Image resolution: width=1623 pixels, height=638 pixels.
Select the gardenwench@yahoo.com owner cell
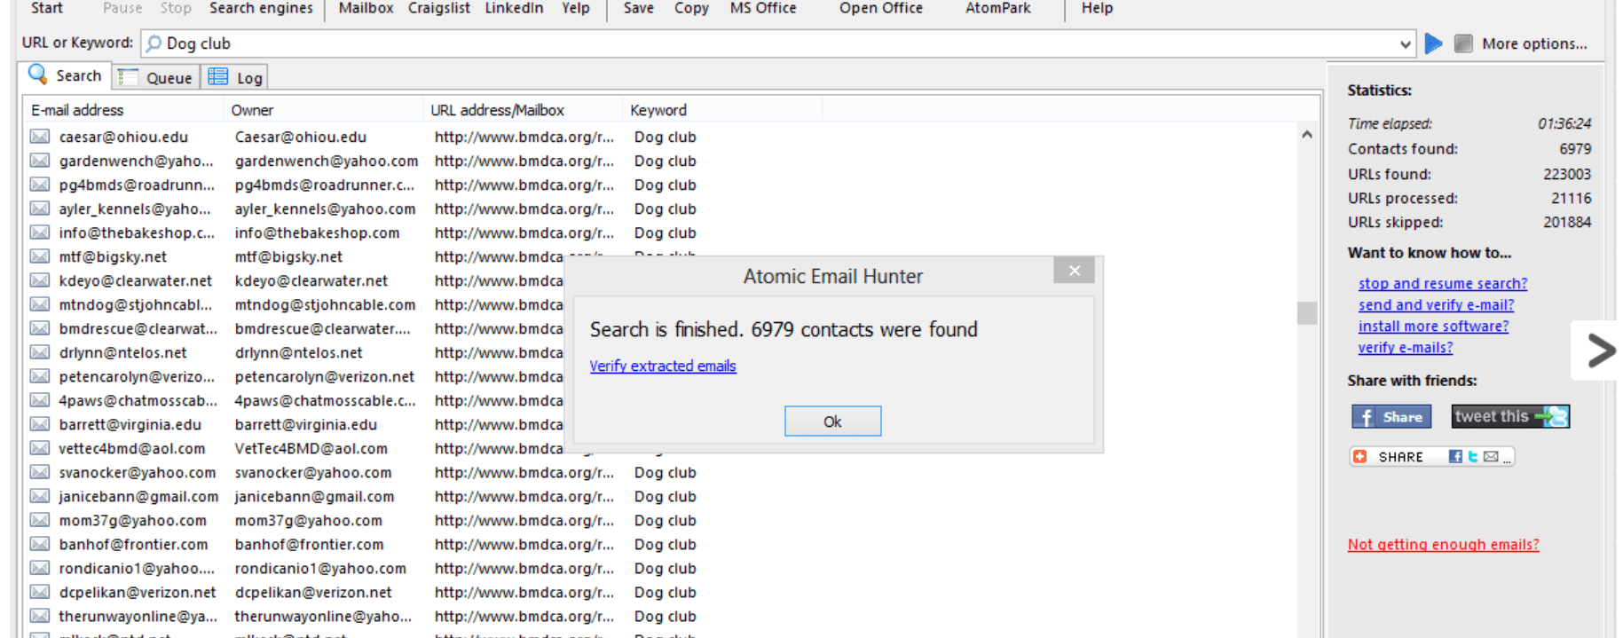click(327, 161)
